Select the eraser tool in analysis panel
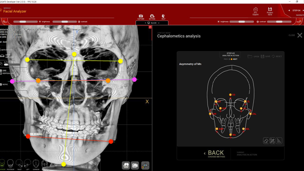 266,141
